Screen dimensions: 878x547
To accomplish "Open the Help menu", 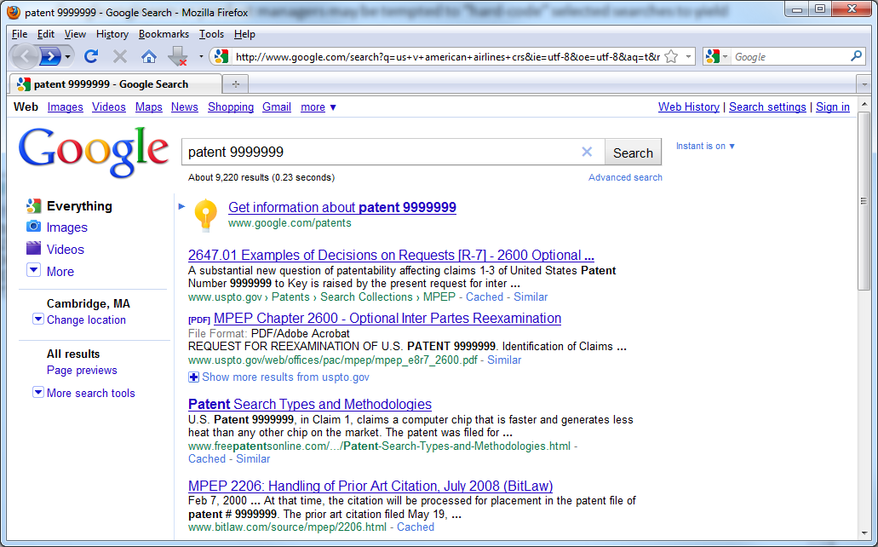I will pyautogui.click(x=244, y=34).
